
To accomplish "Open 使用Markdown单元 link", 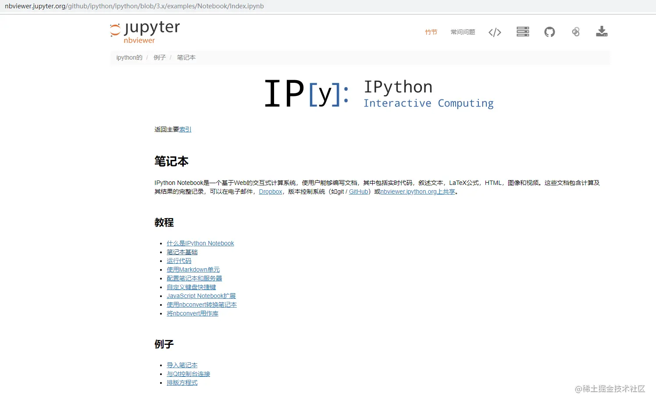I will [193, 269].
